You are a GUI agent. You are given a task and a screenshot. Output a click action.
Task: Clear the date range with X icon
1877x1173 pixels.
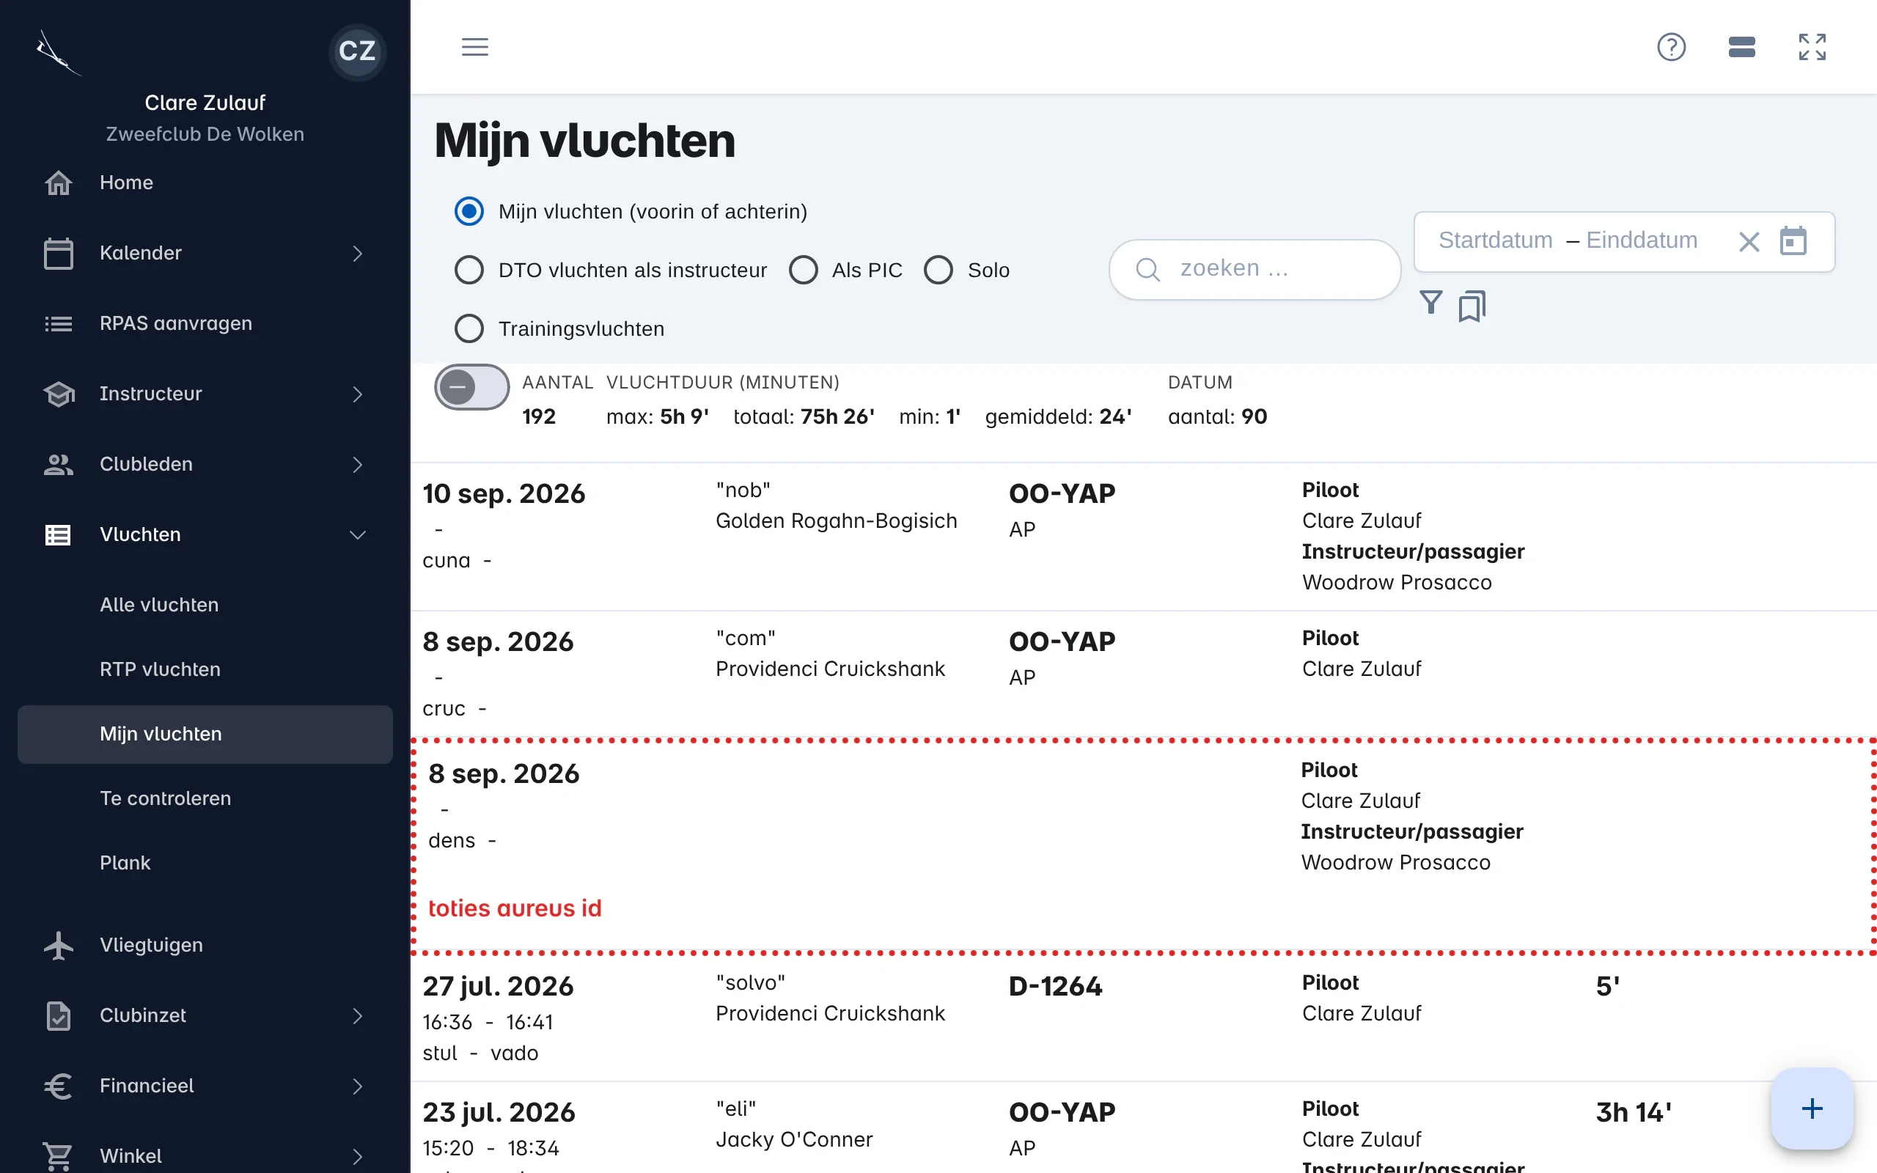(x=1749, y=242)
